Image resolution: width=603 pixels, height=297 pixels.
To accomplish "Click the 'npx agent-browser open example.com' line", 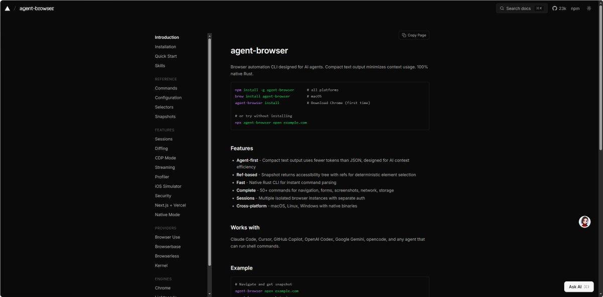I will point(271,122).
